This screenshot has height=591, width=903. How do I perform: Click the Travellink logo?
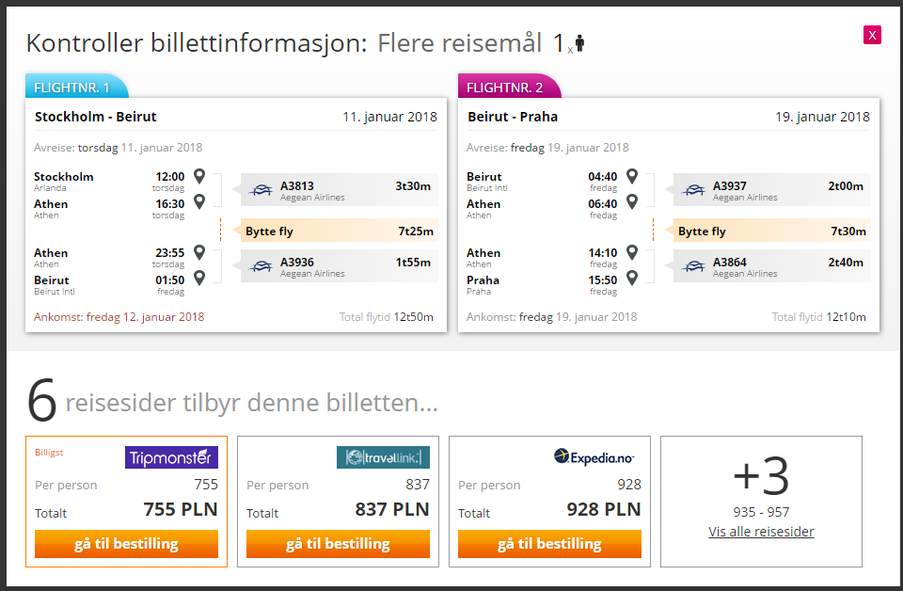(383, 457)
